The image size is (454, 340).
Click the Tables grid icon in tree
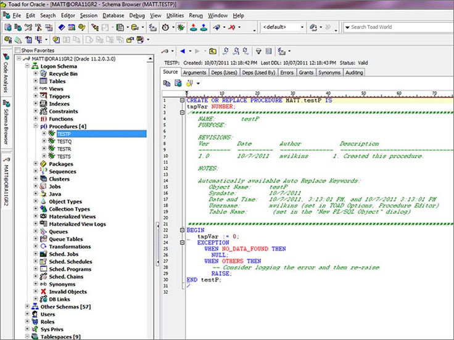[44, 81]
